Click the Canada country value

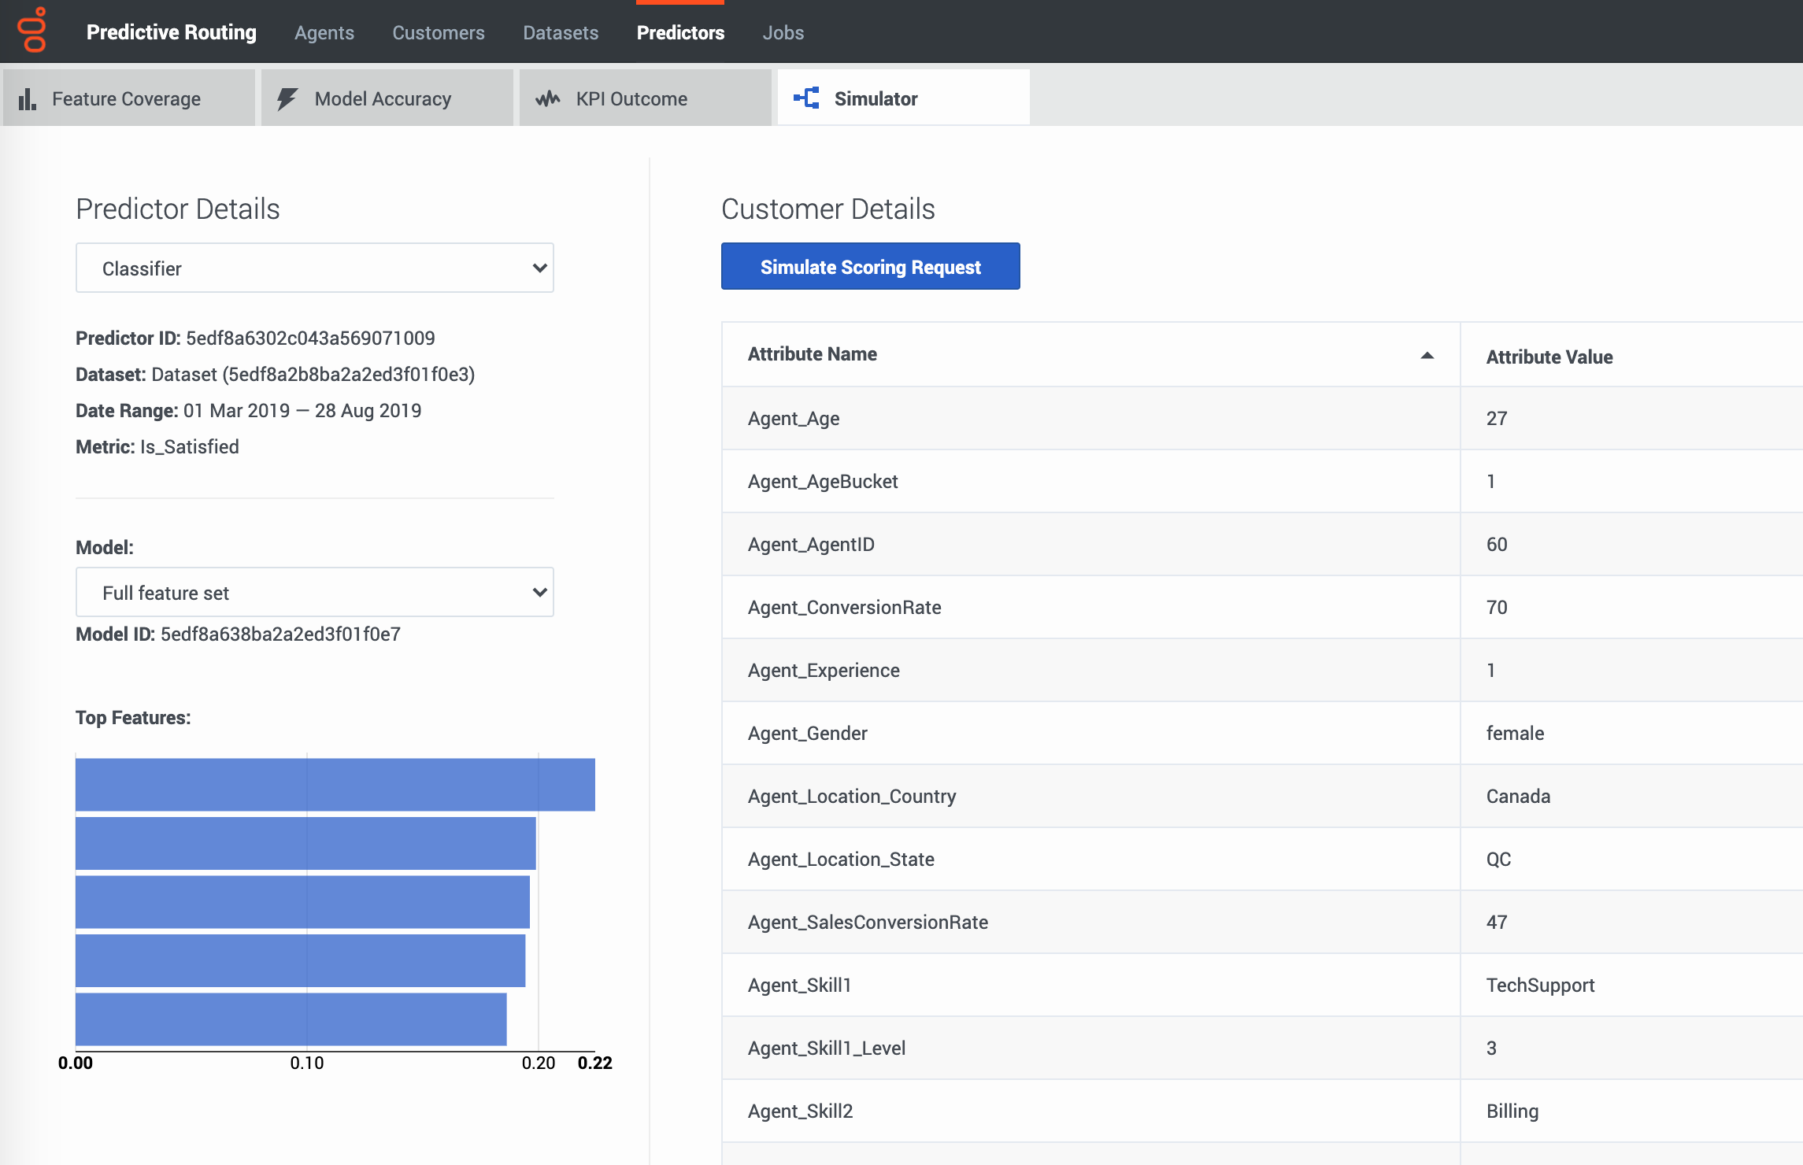pos(1518,796)
